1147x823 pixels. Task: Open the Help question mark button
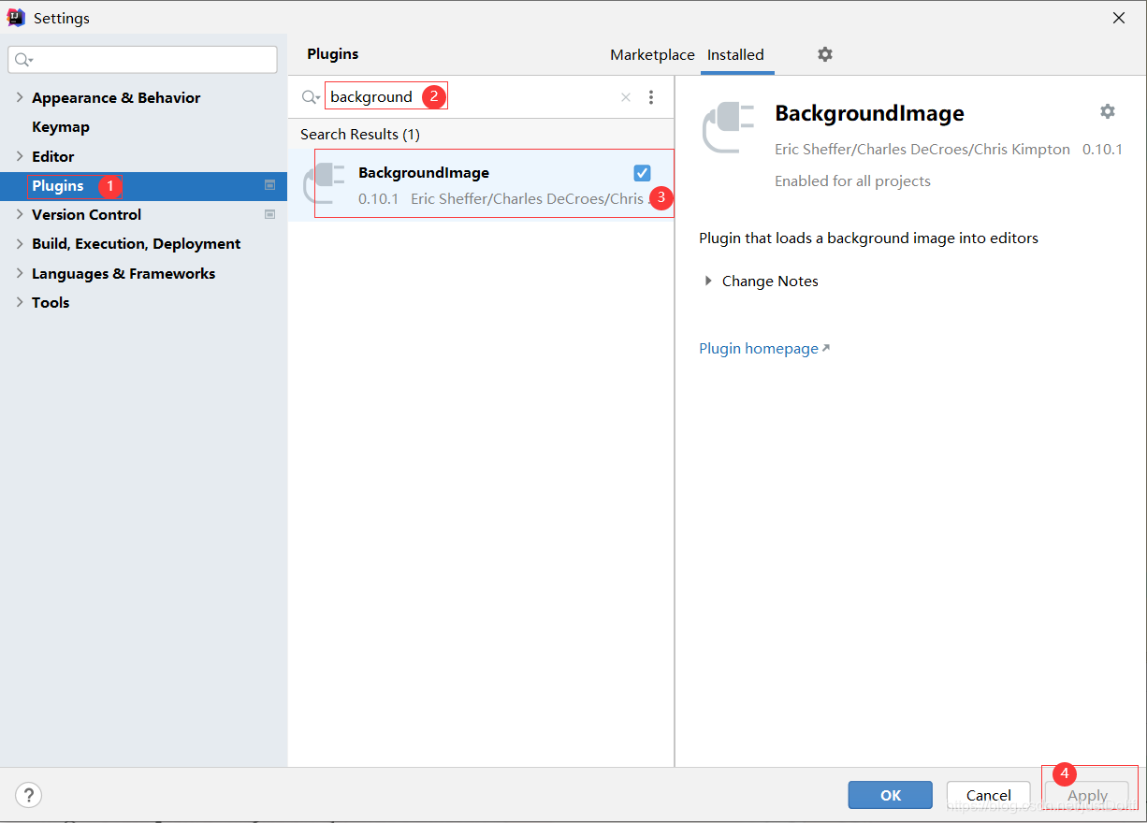[29, 796]
